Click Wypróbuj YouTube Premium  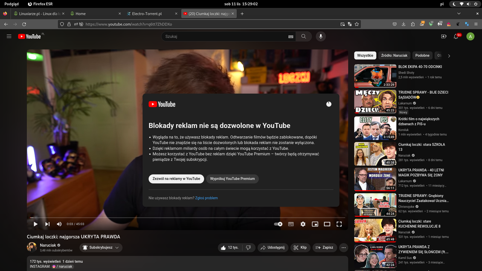coord(232,179)
